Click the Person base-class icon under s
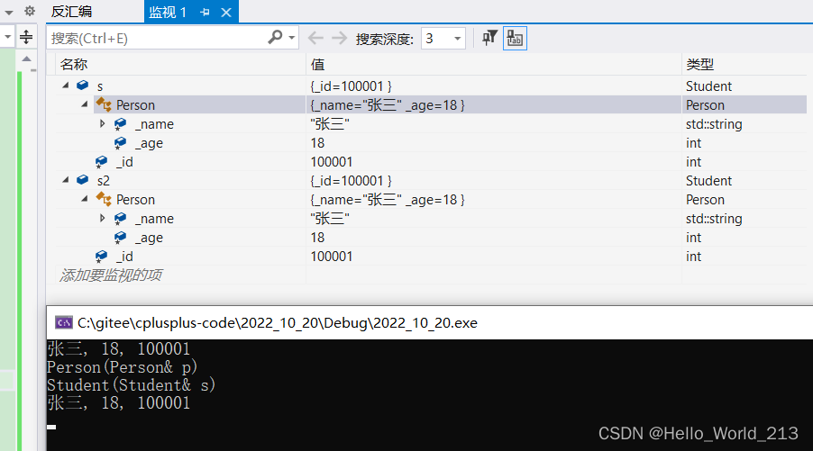813x451 pixels. [x=104, y=104]
